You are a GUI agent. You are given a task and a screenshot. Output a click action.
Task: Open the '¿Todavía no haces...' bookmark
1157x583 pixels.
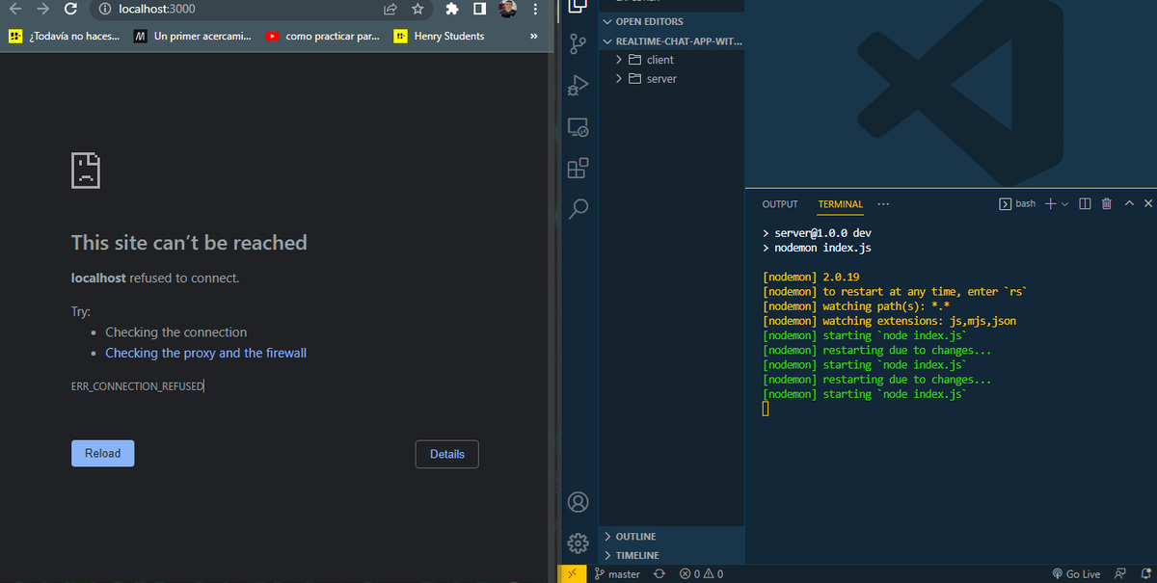pyautogui.click(x=65, y=36)
